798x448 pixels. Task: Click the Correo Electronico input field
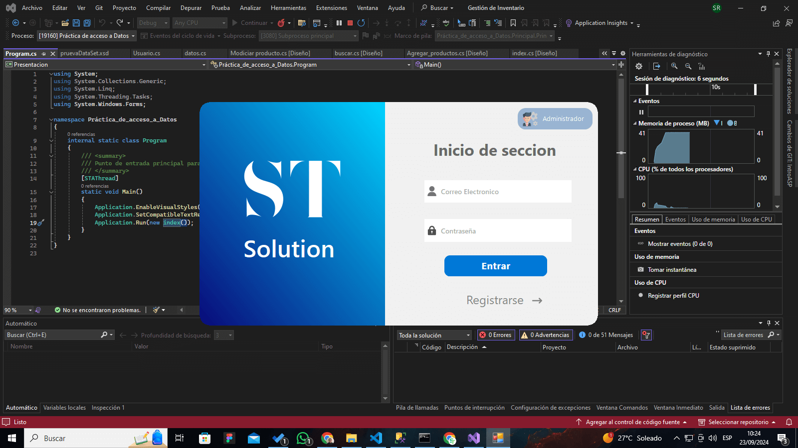click(x=498, y=191)
